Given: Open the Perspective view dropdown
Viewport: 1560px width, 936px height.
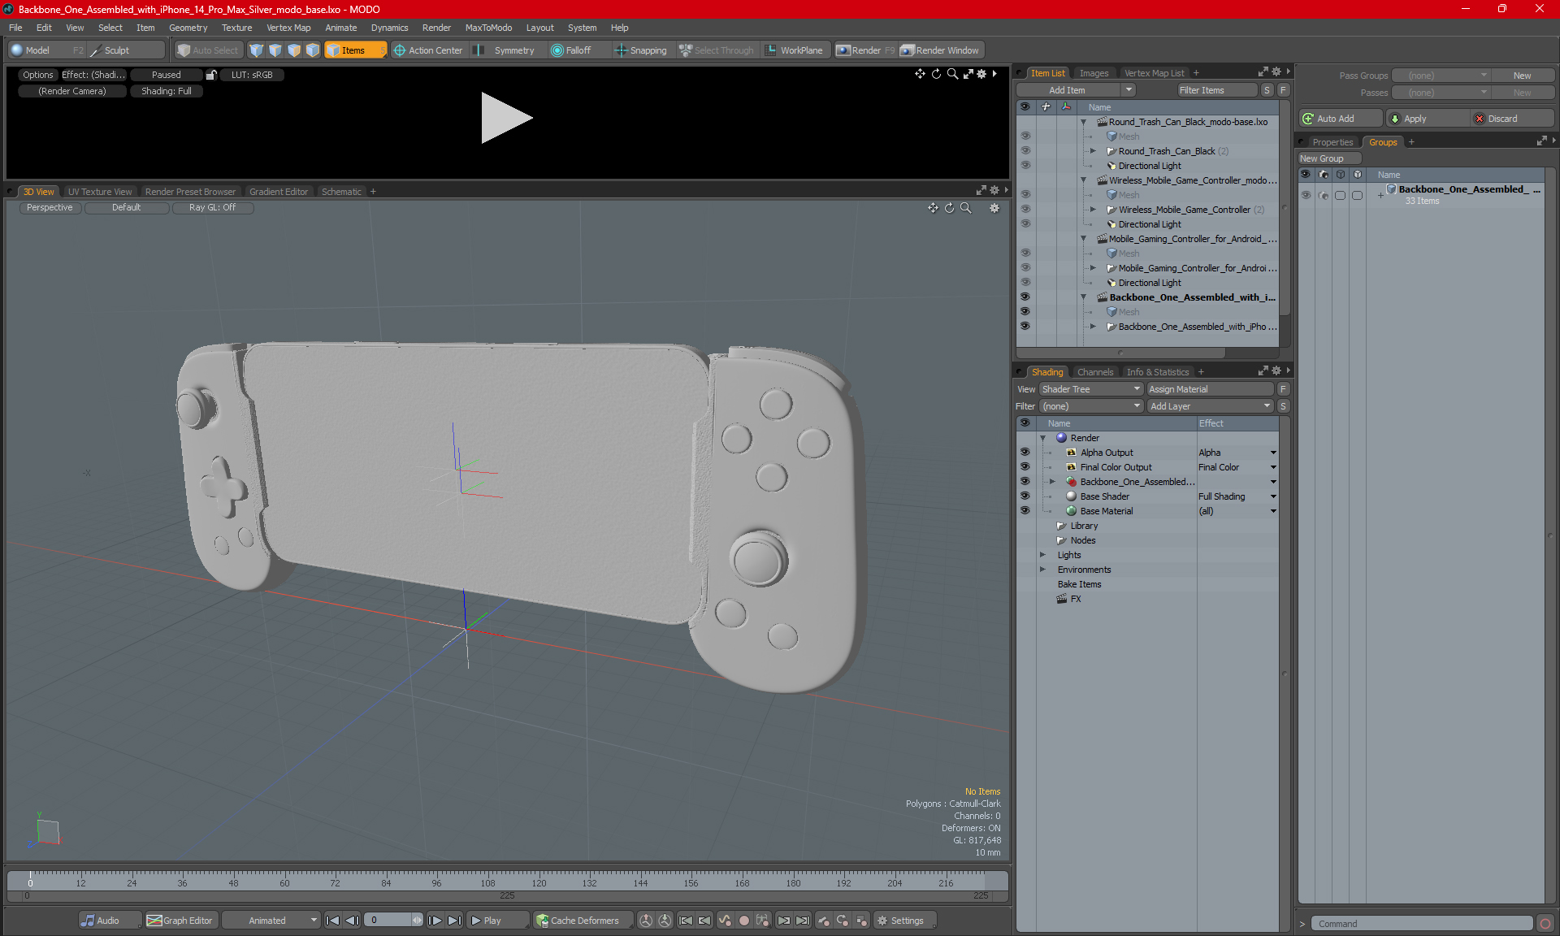Looking at the screenshot, I should [x=50, y=208].
